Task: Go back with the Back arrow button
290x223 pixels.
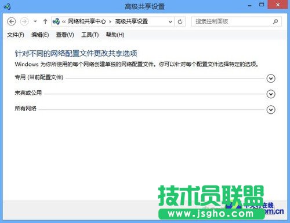Action: [12, 21]
